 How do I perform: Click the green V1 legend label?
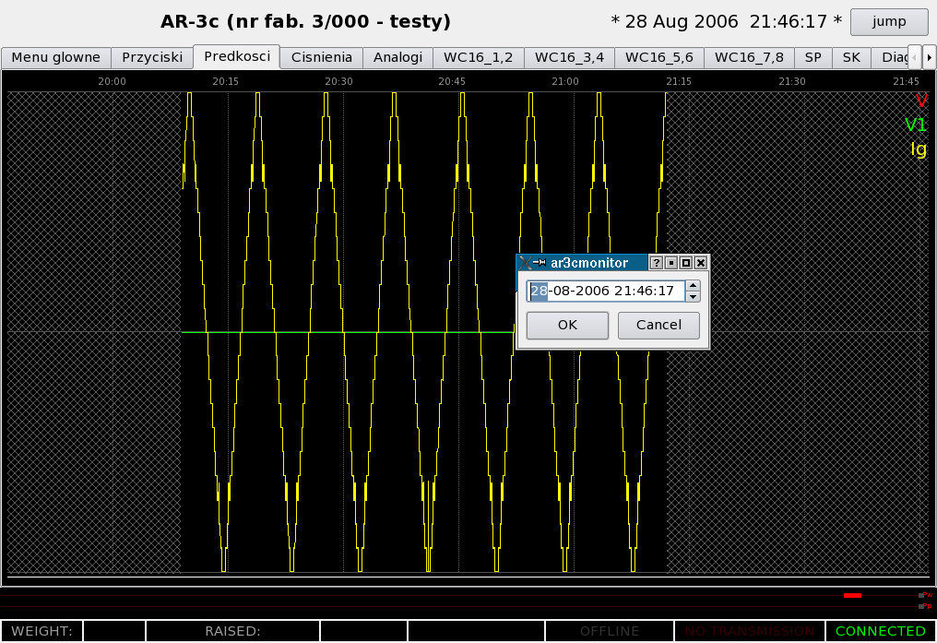[916, 125]
